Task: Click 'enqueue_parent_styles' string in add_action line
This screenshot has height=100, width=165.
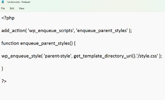Action: [x=102, y=31]
